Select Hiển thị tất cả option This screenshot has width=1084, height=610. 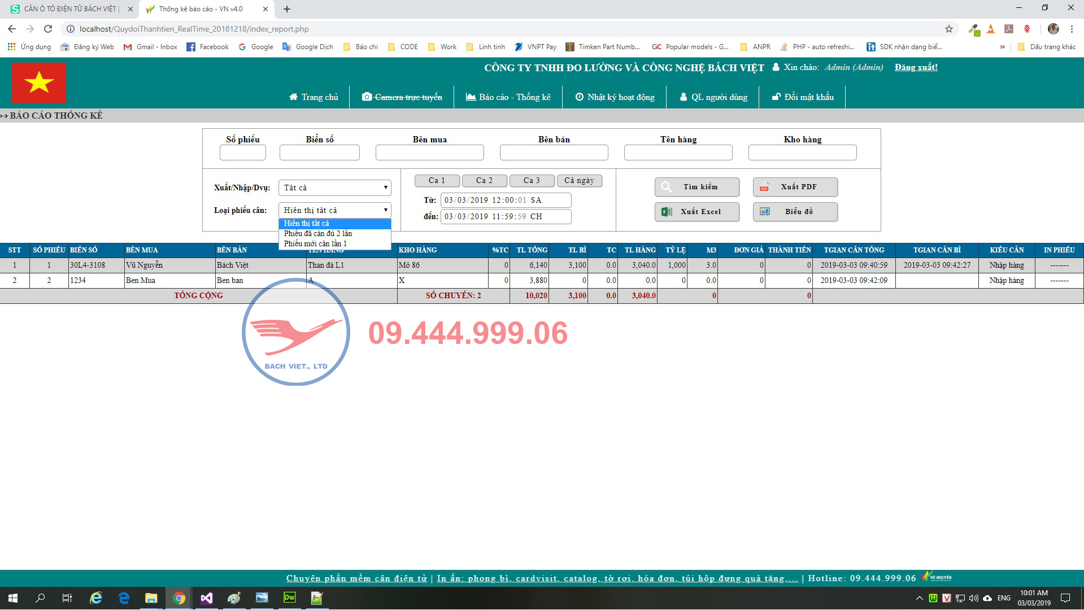(x=335, y=223)
